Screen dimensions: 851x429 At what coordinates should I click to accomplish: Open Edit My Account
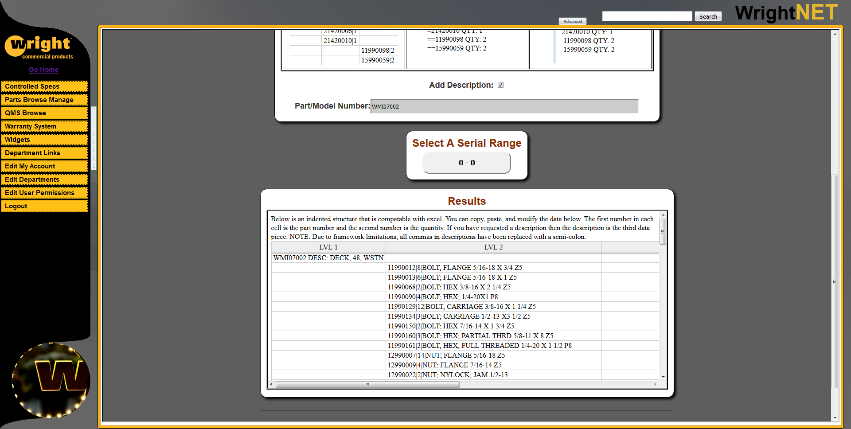pyautogui.click(x=45, y=166)
